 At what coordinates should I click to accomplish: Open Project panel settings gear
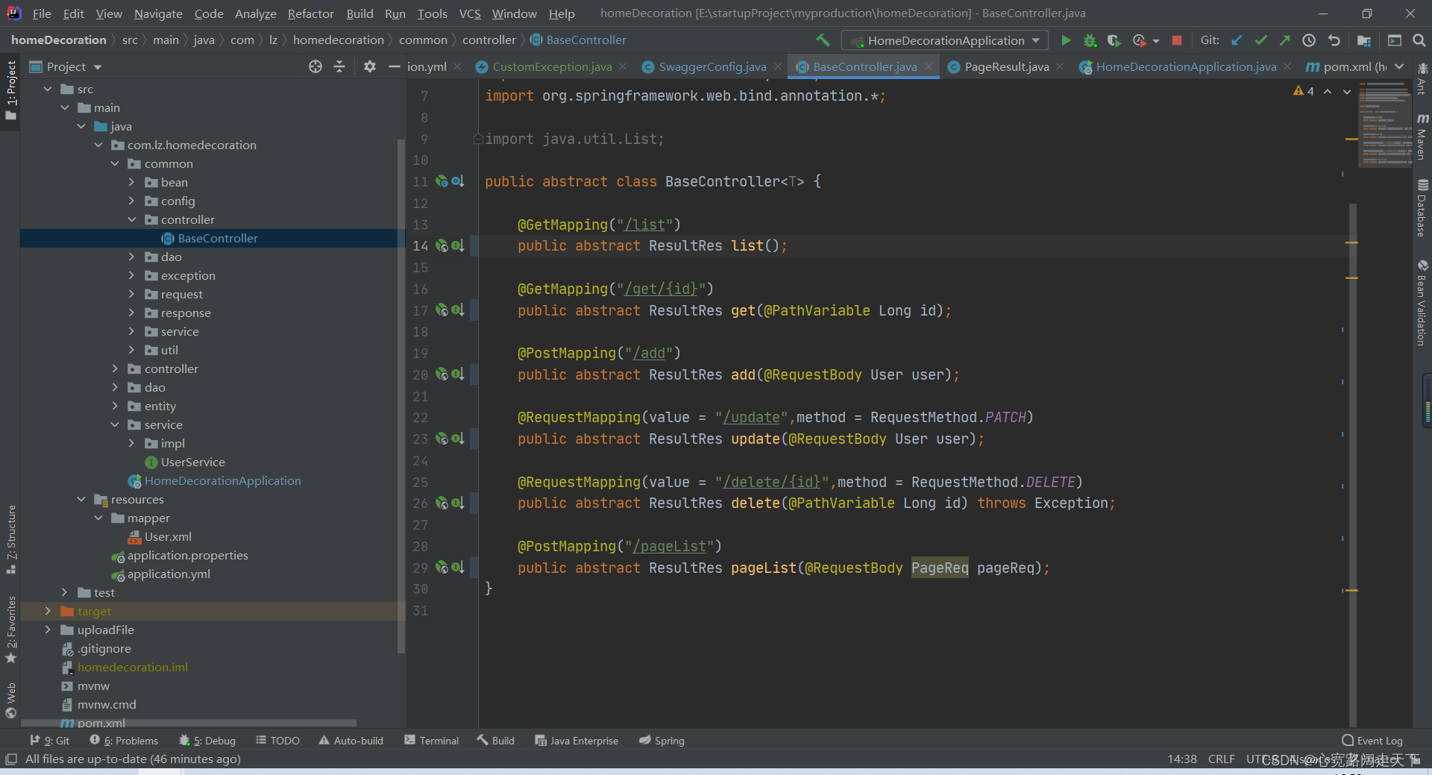pyautogui.click(x=369, y=66)
